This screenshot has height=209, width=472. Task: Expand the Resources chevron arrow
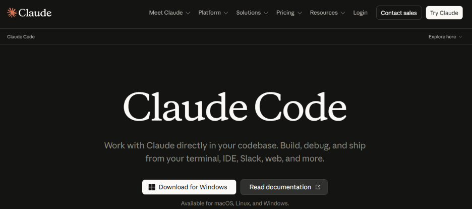343,13
